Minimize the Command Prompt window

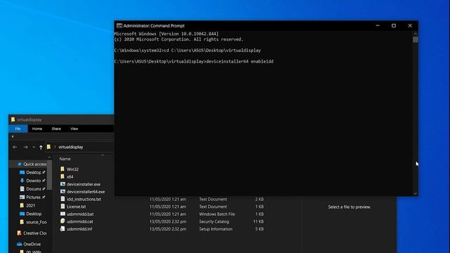coord(378,25)
